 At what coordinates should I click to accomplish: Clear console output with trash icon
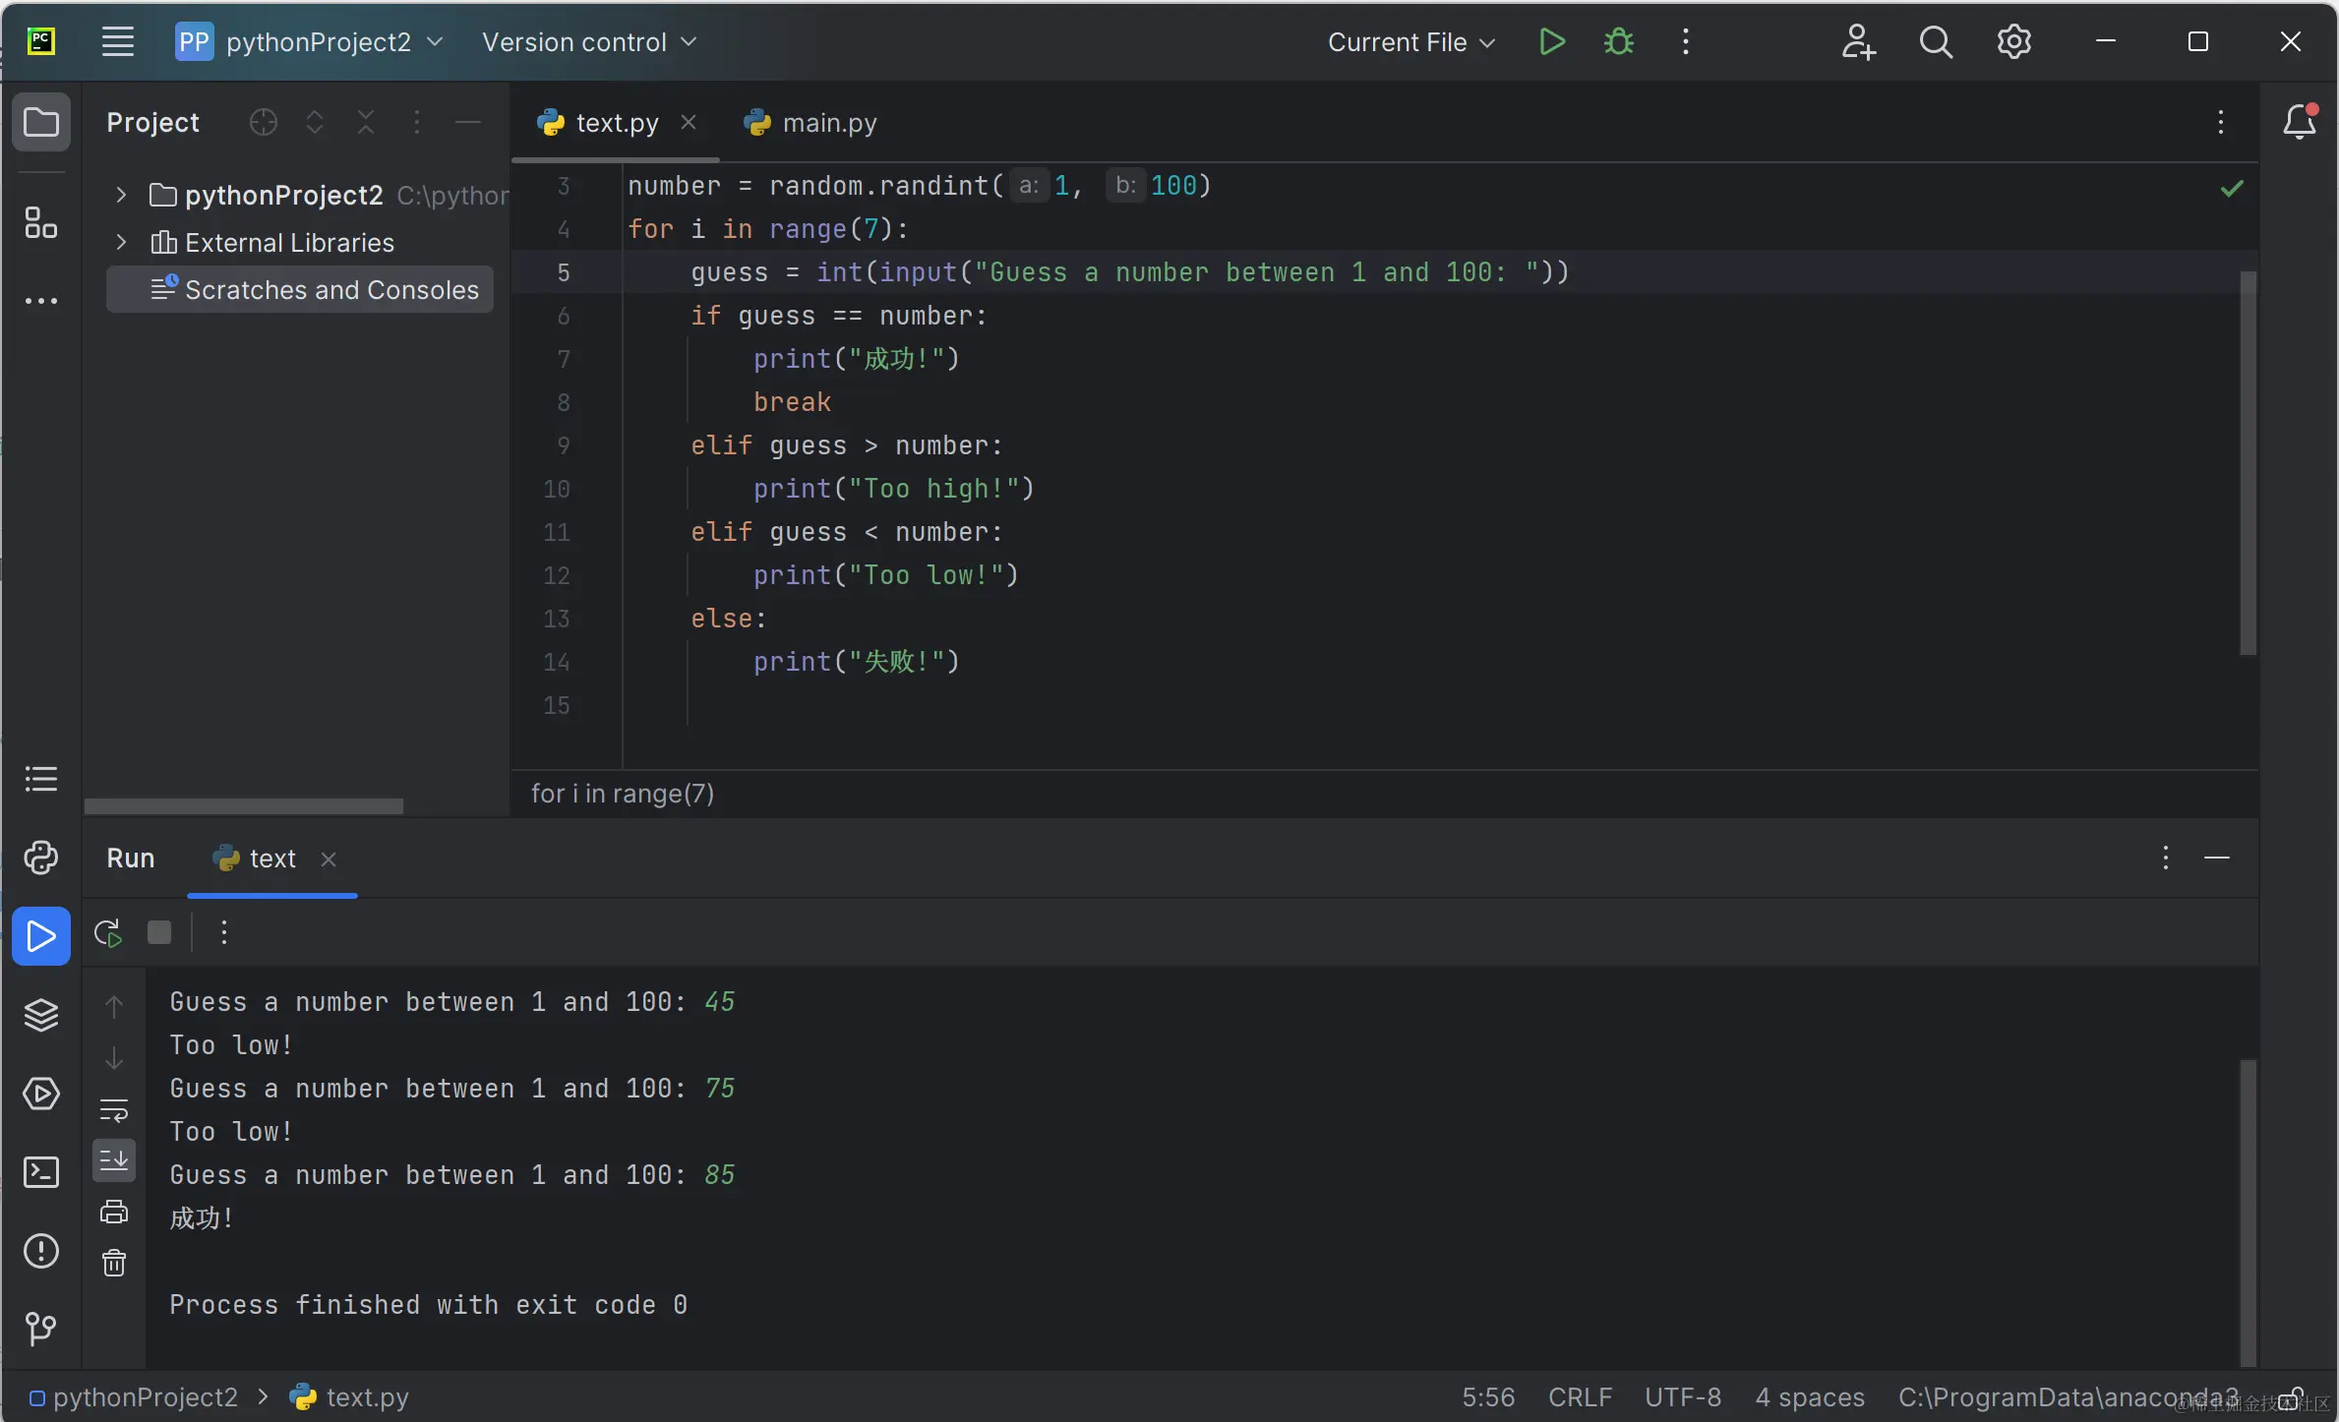point(114,1263)
